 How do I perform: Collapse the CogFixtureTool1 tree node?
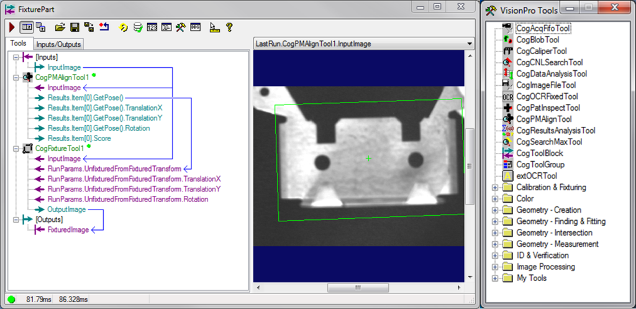tap(16, 149)
